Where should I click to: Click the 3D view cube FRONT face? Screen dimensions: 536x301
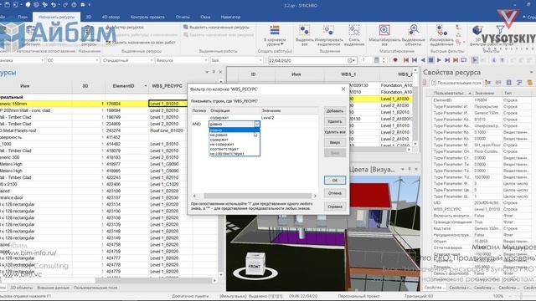point(255,266)
